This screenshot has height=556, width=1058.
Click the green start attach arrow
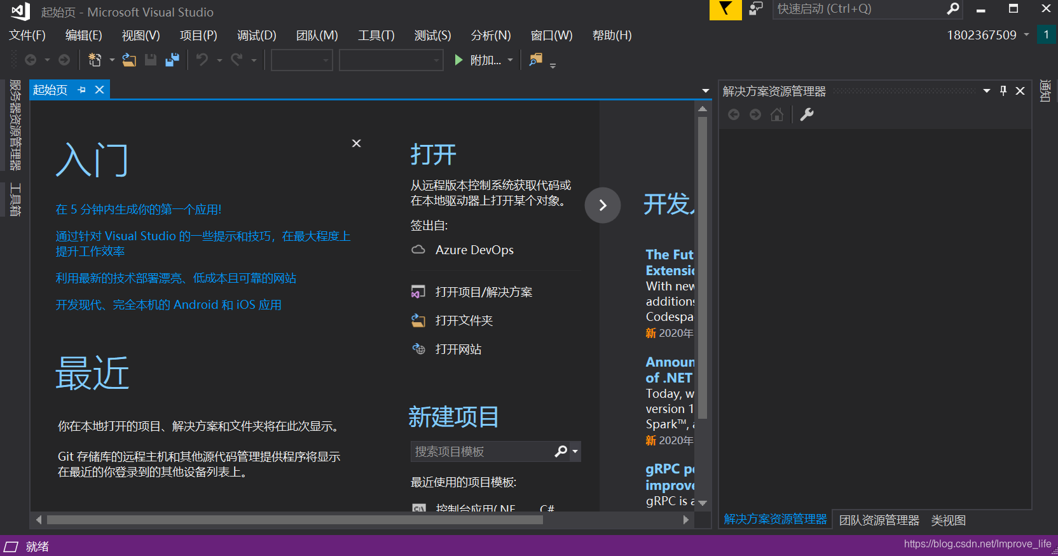pyautogui.click(x=458, y=60)
